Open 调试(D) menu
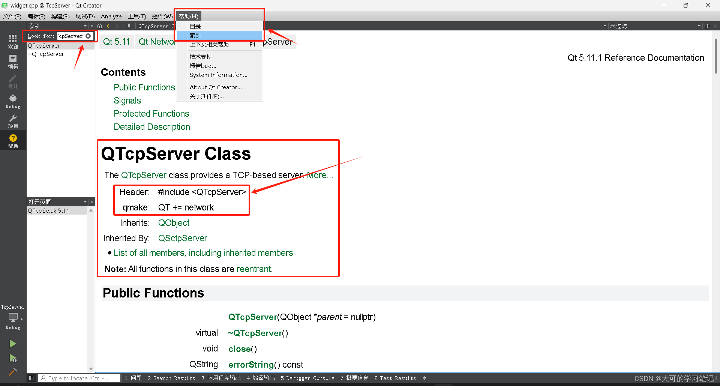 coord(85,16)
